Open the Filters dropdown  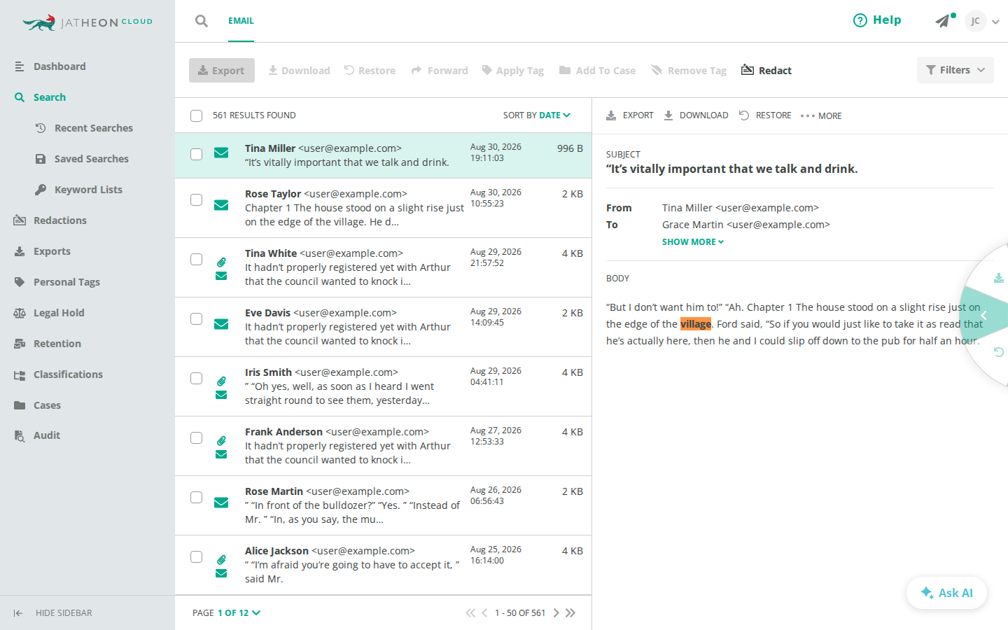pyautogui.click(x=955, y=70)
